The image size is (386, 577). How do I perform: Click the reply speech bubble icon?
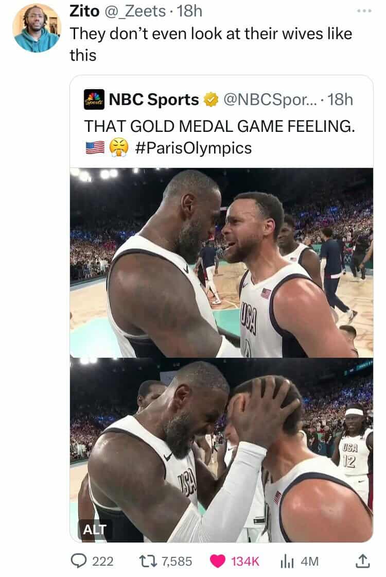78,561
